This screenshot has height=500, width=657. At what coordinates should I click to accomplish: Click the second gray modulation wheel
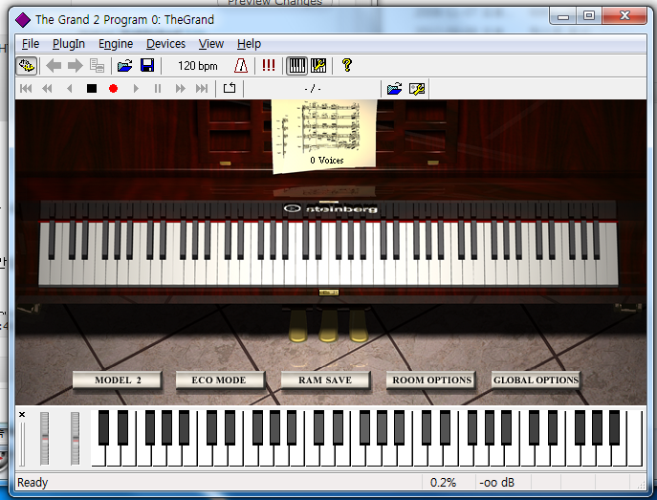click(75, 439)
